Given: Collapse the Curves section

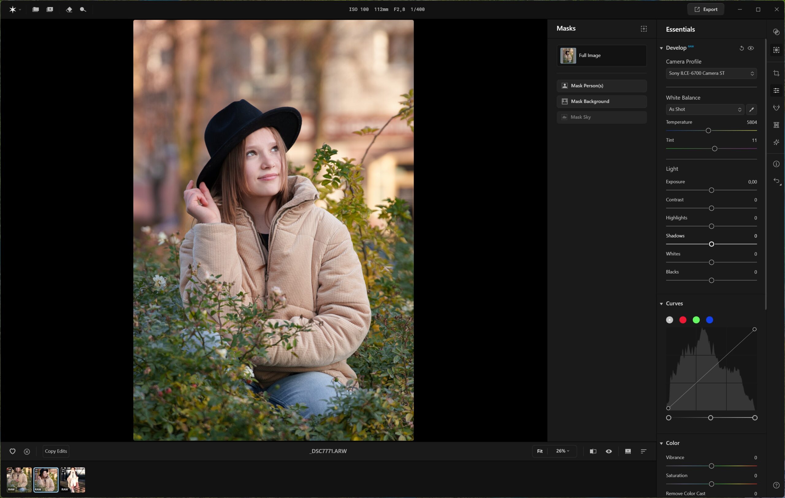Looking at the screenshot, I should pyautogui.click(x=661, y=304).
